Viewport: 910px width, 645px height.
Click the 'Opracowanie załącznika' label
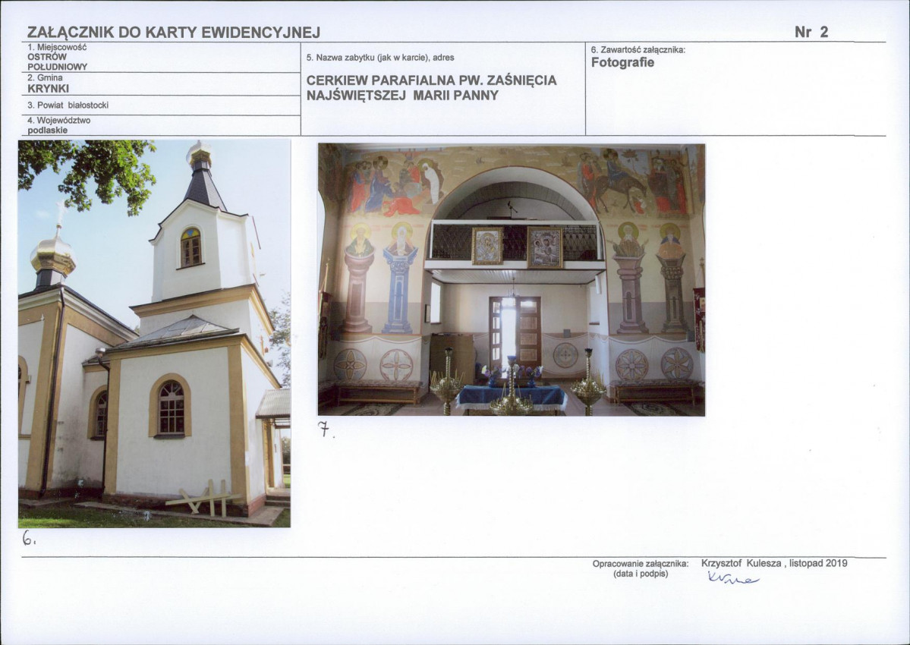pyautogui.click(x=641, y=564)
